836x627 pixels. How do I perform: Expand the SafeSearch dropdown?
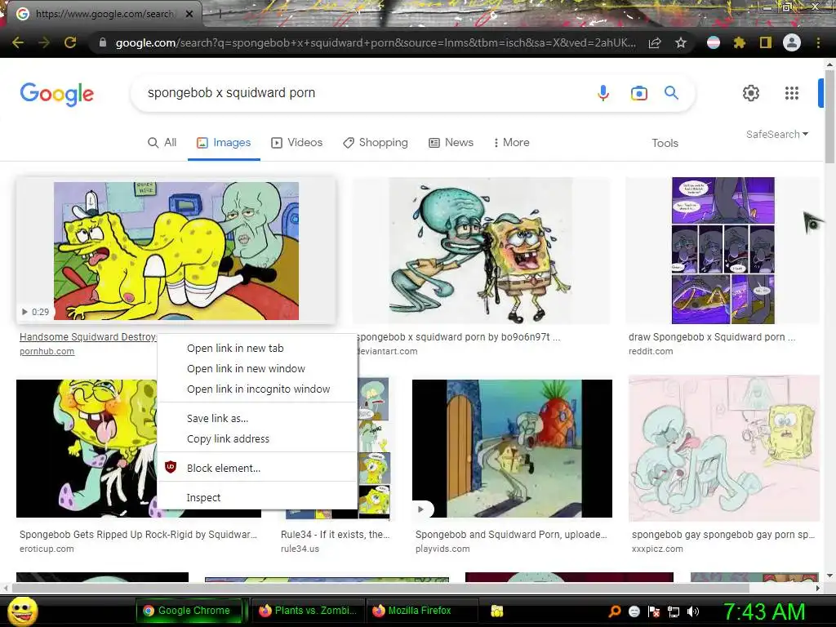777,135
